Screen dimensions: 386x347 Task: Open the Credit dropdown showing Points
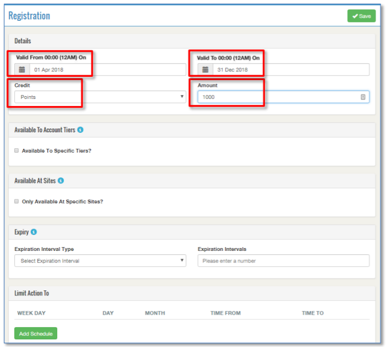click(x=100, y=97)
